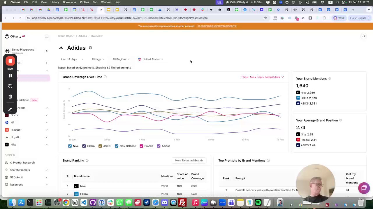The width and height of the screenshot is (373, 209).
Task: Go to Brand Report breadcrumb
Action: click(66, 36)
